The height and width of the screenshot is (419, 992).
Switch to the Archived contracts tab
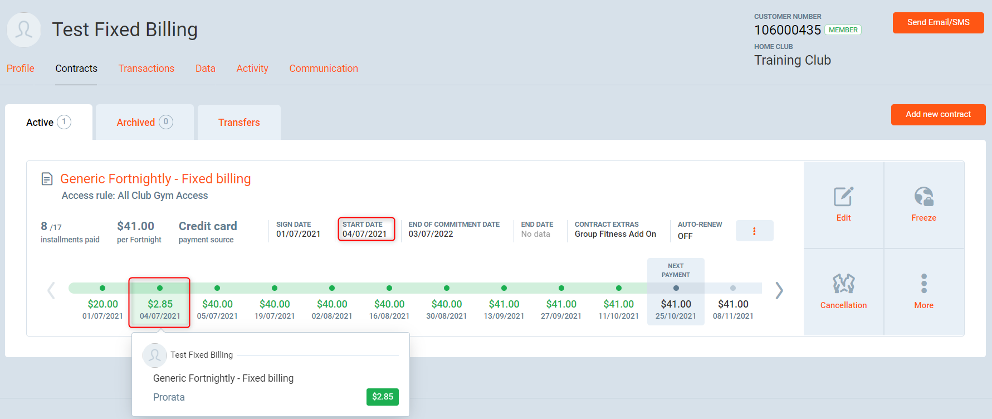144,123
